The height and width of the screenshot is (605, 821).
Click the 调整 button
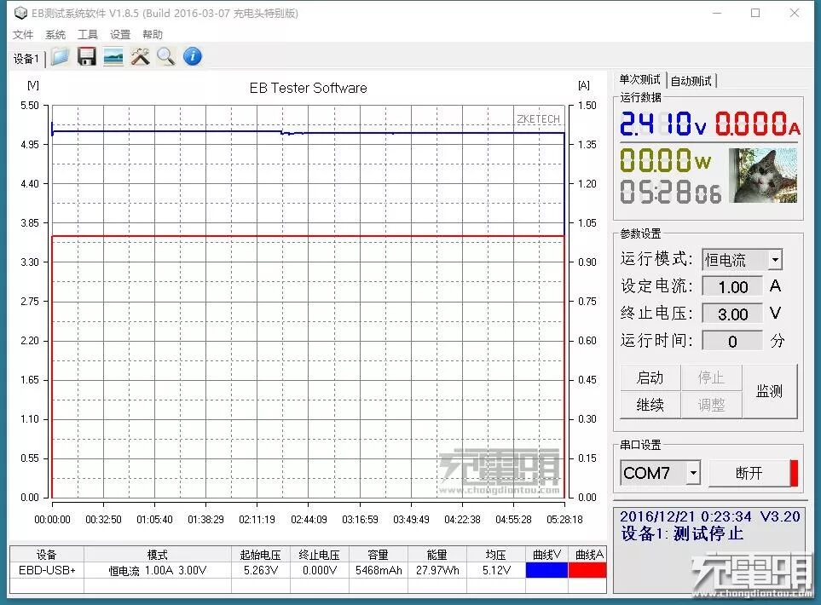pos(711,405)
